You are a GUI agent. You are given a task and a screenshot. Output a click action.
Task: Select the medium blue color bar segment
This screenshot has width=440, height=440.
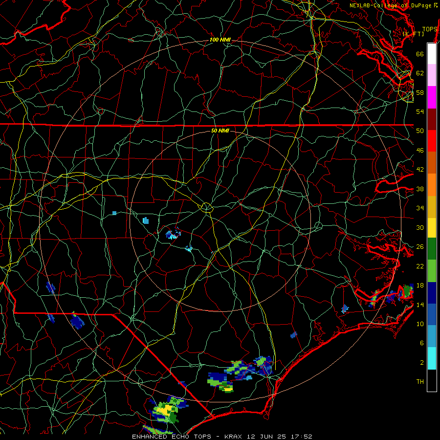[x=432, y=314]
